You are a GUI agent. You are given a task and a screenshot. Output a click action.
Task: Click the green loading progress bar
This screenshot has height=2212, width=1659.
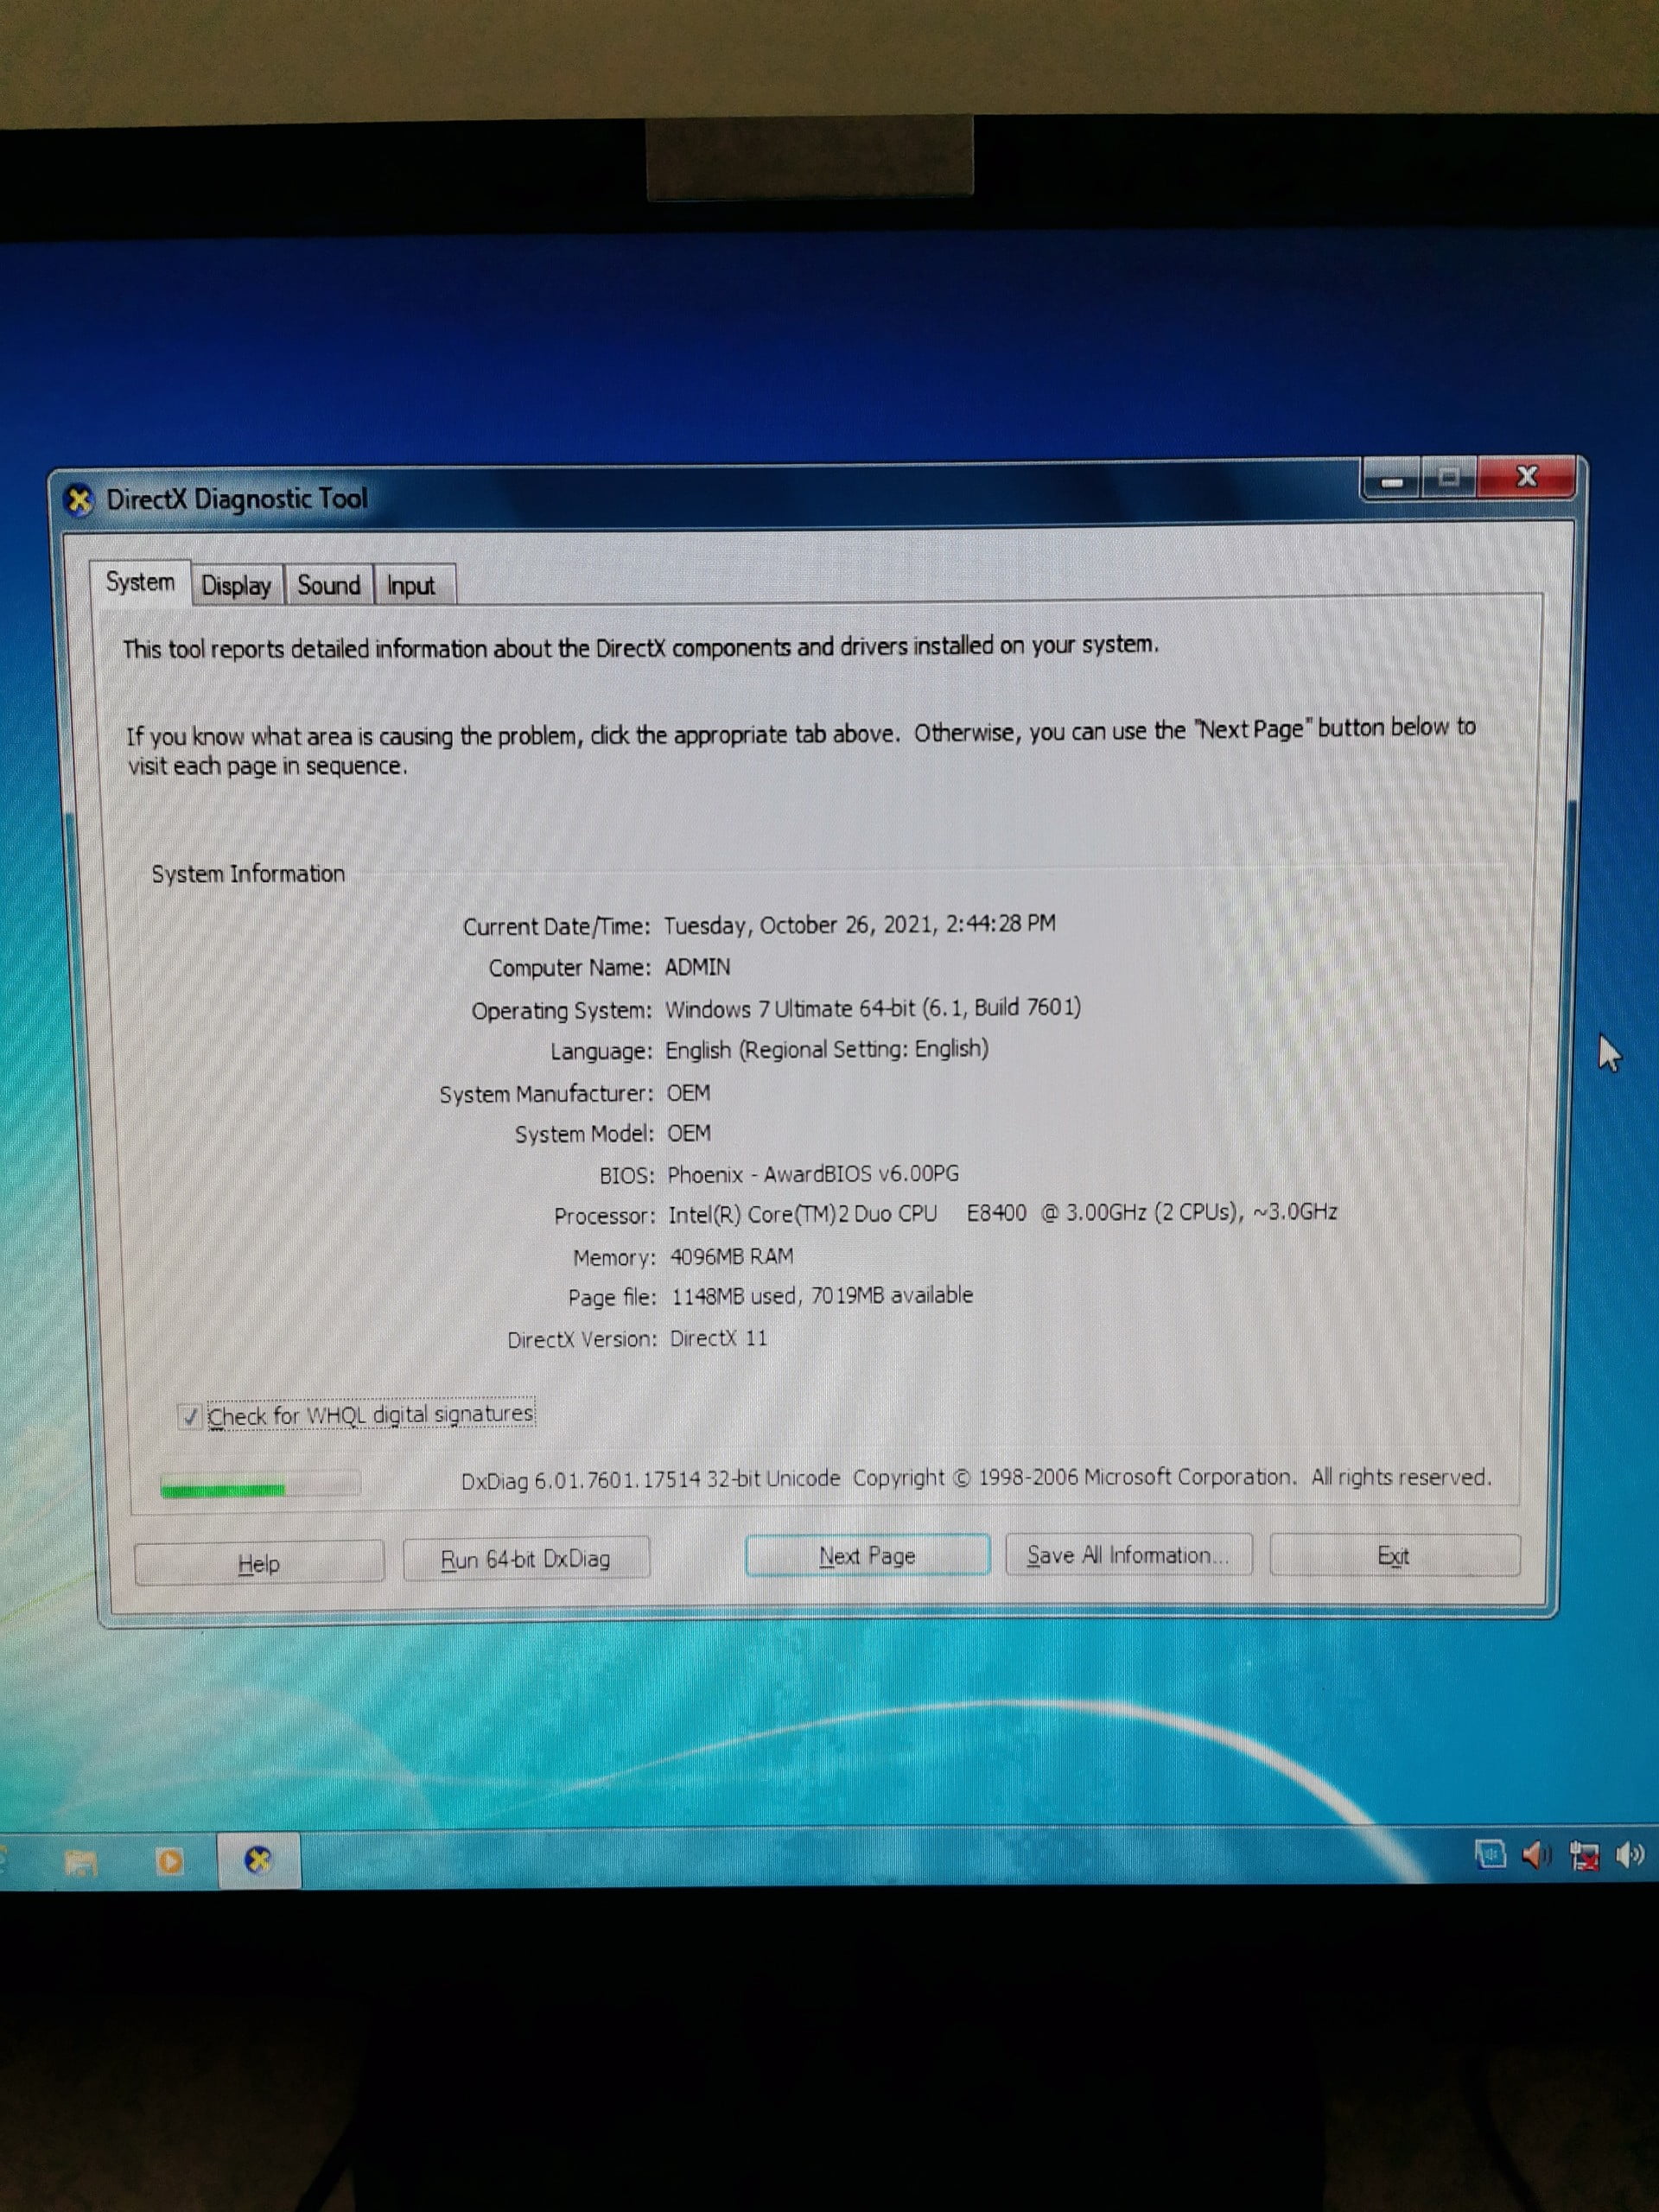click(x=260, y=1485)
